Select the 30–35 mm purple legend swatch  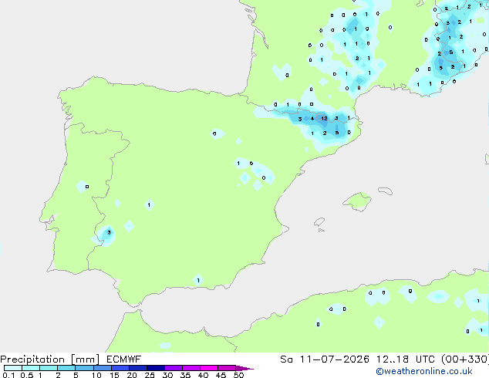coord(174,368)
